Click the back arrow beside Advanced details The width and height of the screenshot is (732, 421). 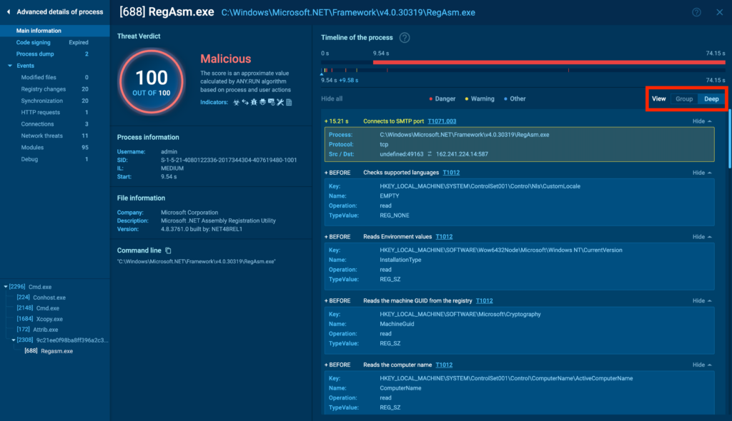tap(9, 12)
